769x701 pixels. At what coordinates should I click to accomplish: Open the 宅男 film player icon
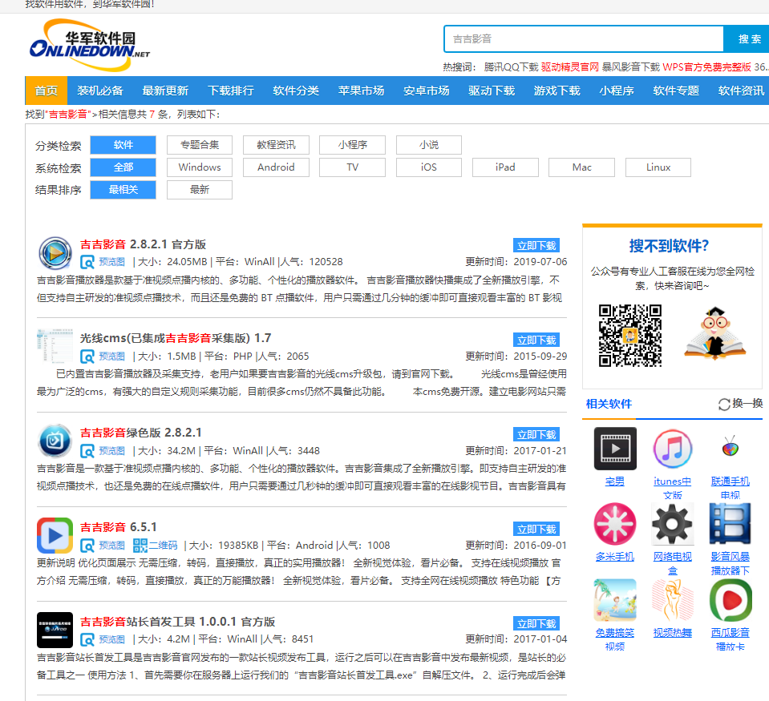pos(615,449)
